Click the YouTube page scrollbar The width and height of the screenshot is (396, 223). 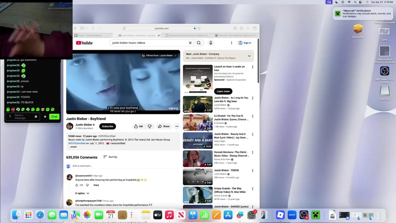click(x=258, y=60)
